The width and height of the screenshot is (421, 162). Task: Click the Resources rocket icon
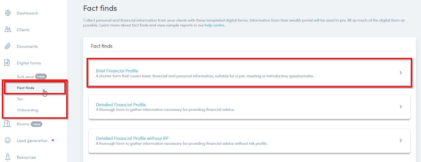click(8, 157)
